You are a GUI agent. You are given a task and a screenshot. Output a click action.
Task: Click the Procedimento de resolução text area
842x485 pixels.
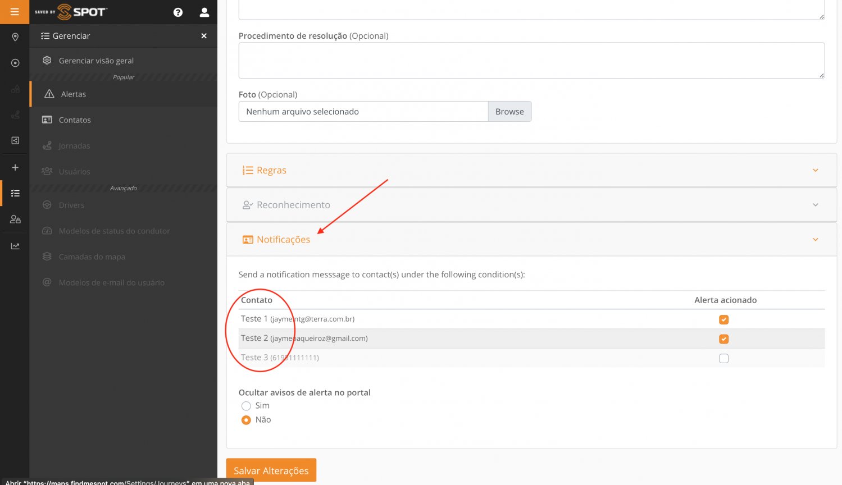[531, 61]
